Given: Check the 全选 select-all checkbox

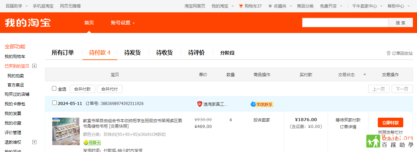Looking at the screenshot, I should (x=54, y=89).
